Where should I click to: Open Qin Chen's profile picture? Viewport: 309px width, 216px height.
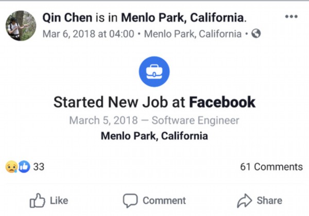pyautogui.click(x=21, y=26)
